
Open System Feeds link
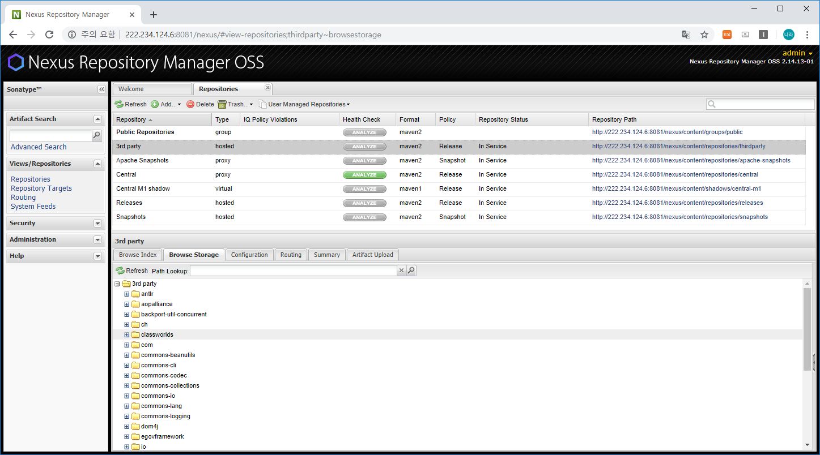coord(33,207)
